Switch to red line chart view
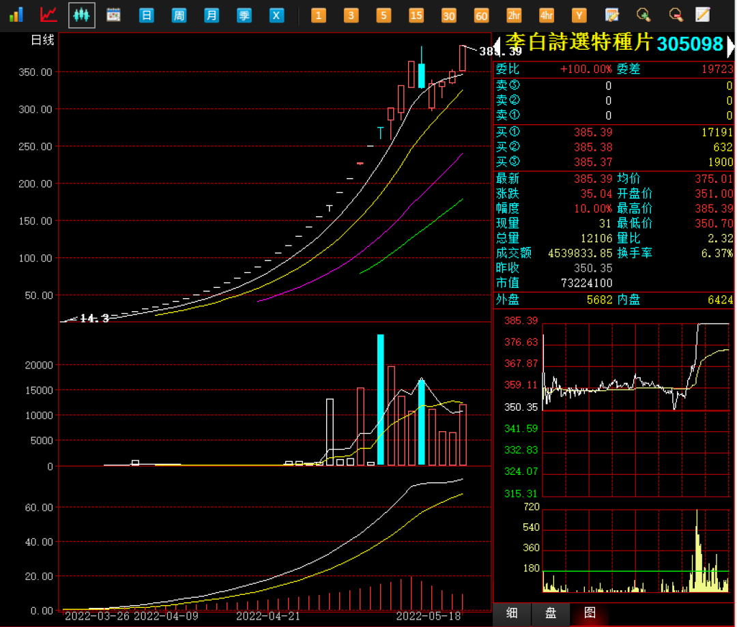 tap(48, 15)
